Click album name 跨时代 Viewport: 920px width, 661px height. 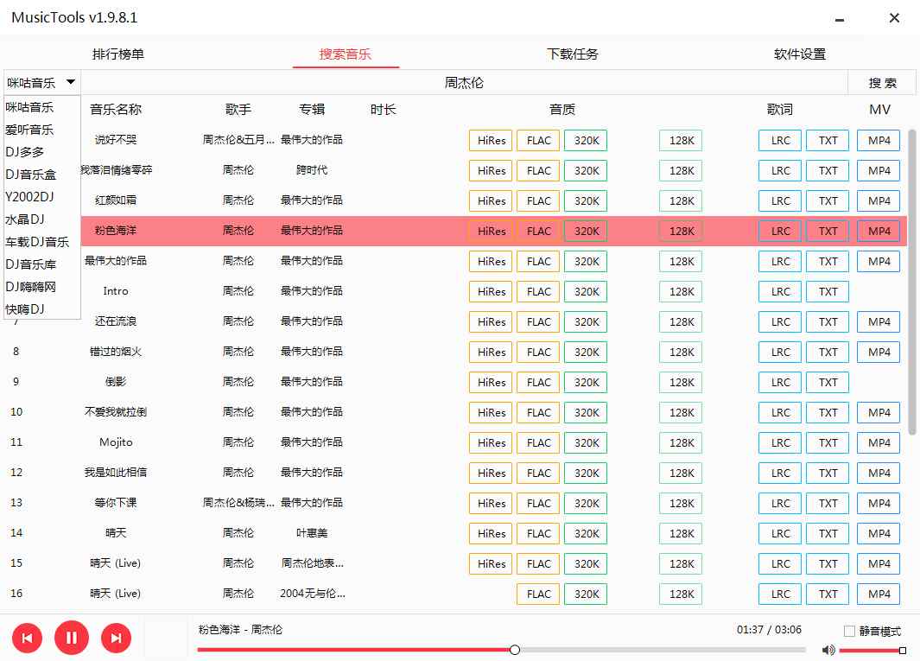point(312,169)
